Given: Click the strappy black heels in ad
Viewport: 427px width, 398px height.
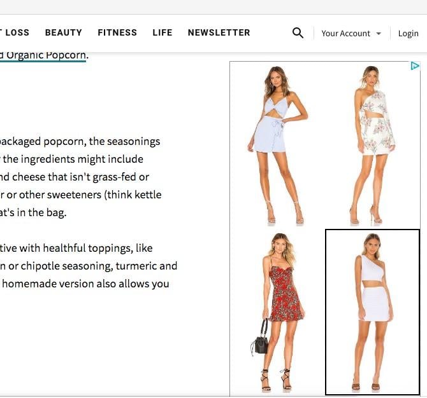Looking at the screenshot, I should 276,380.
